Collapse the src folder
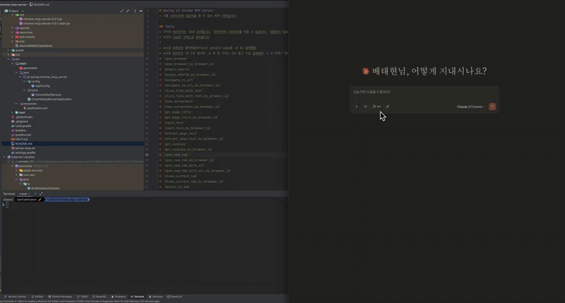The width and height of the screenshot is (565, 303). (8, 59)
